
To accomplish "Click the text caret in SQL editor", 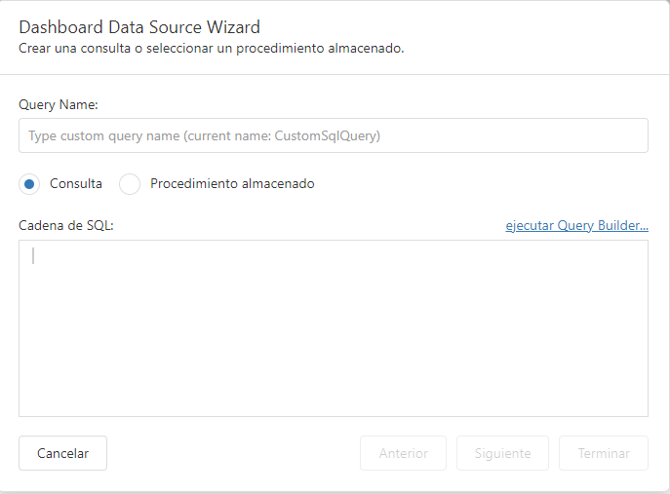I will [33, 256].
